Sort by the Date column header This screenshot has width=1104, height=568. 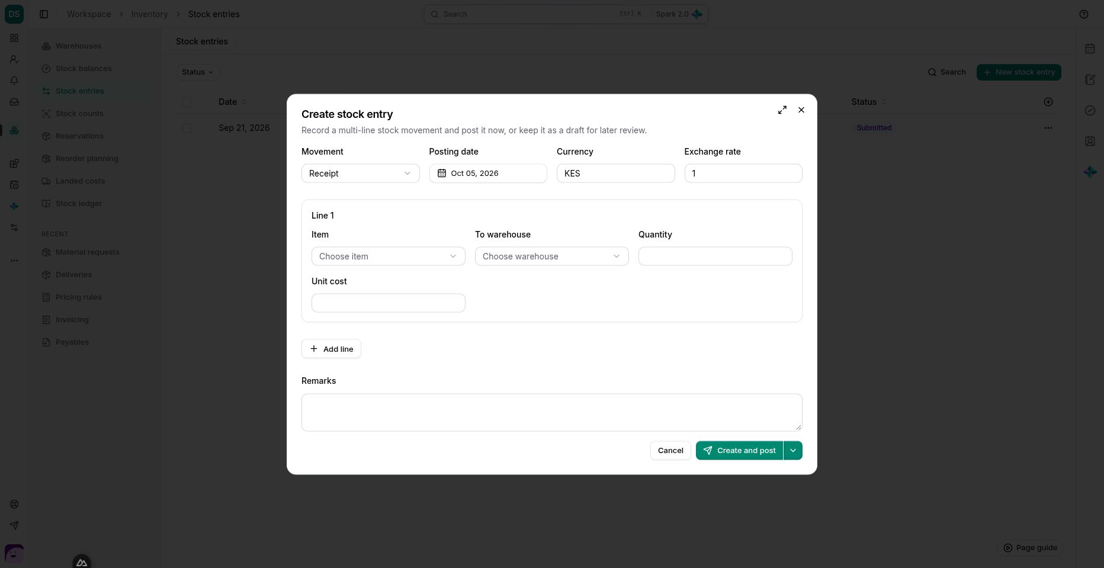(232, 102)
